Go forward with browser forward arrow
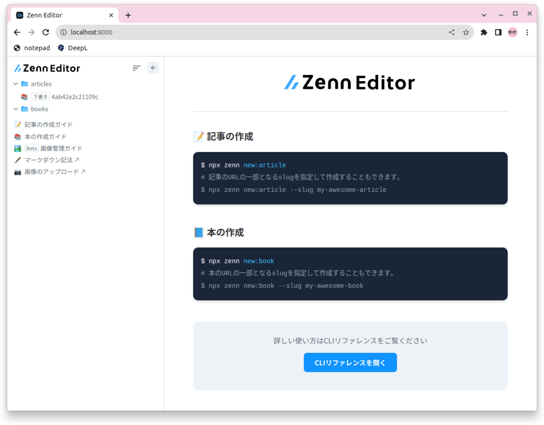Screen dimensions: 544x425 coord(31,32)
